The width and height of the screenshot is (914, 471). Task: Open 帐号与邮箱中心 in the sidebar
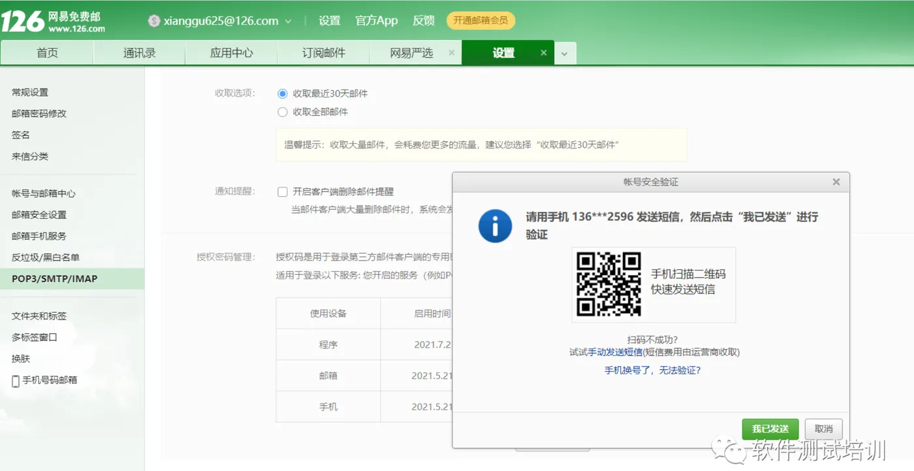44,193
